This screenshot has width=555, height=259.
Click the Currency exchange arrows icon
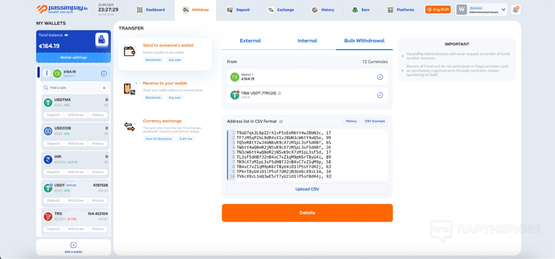click(129, 127)
